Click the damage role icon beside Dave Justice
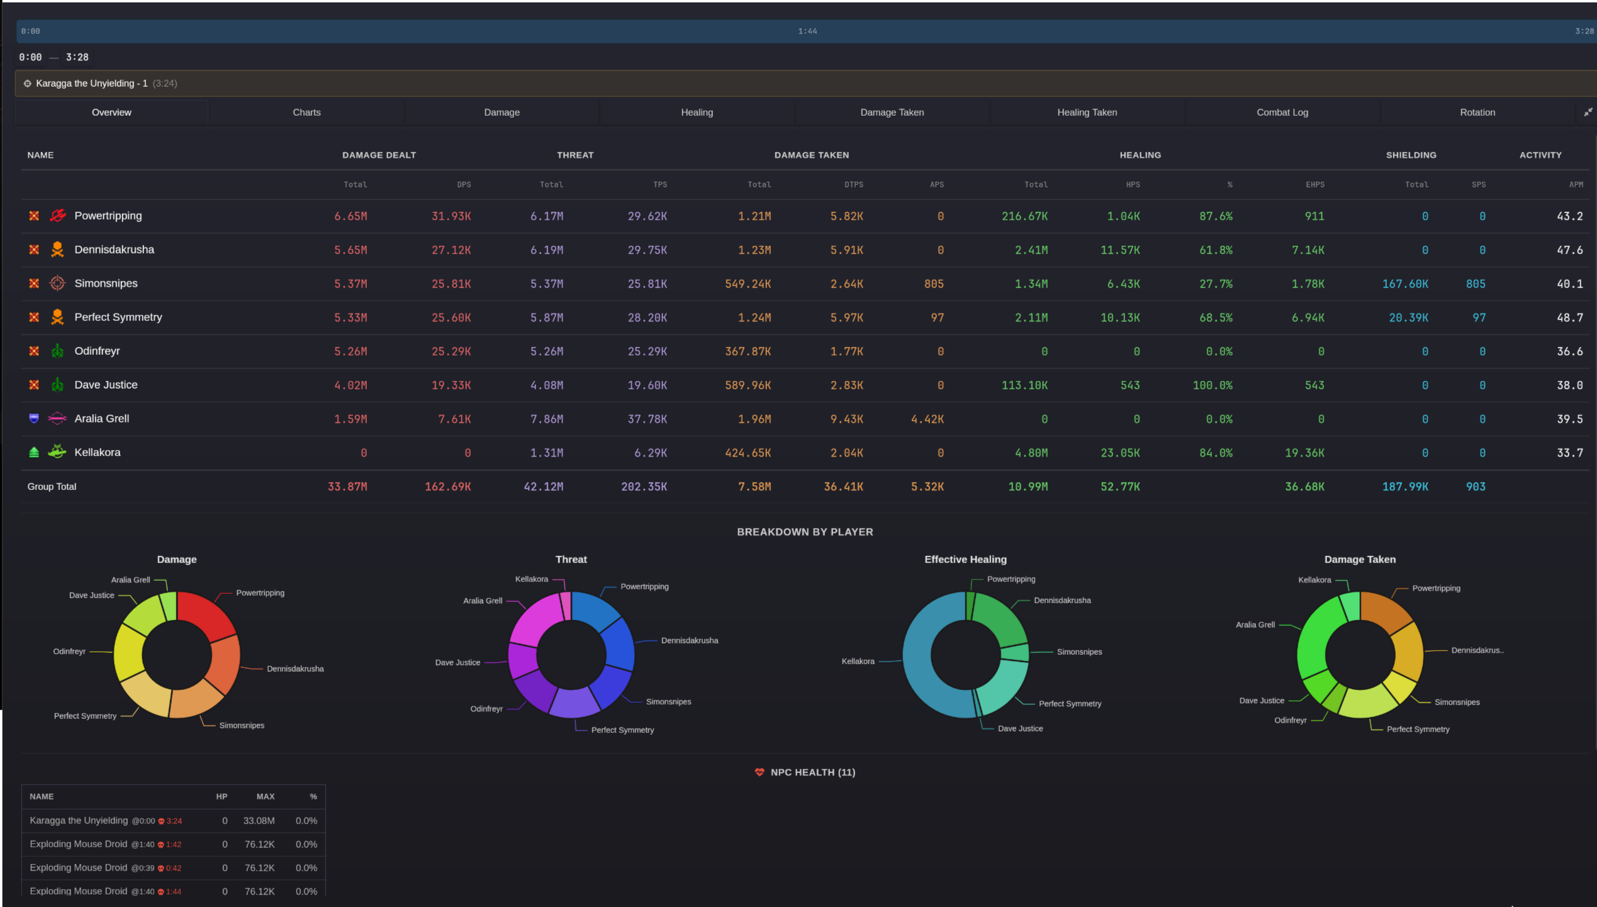1597x907 pixels. [x=34, y=385]
